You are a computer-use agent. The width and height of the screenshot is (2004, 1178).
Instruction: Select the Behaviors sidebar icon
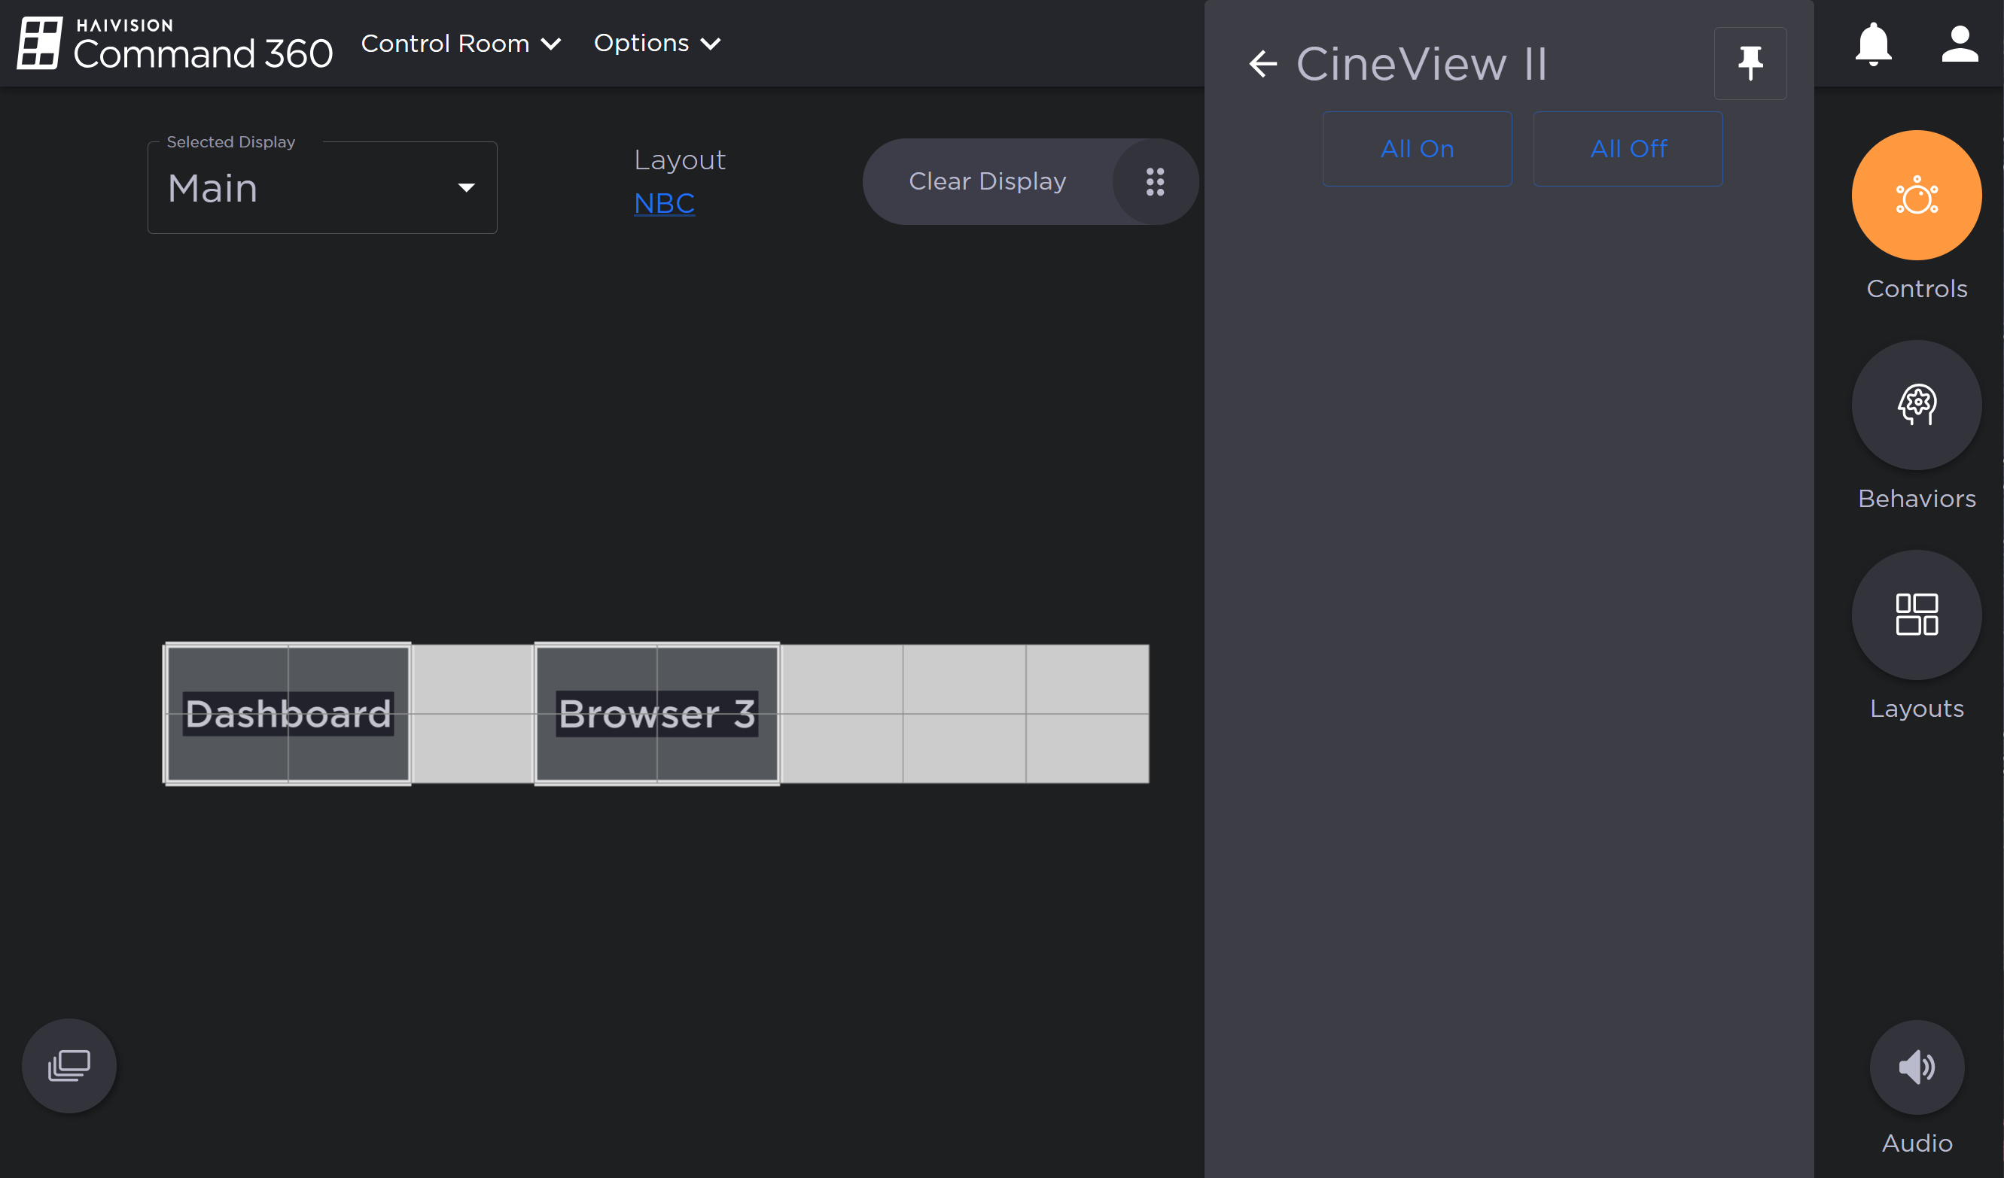pos(1917,405)
